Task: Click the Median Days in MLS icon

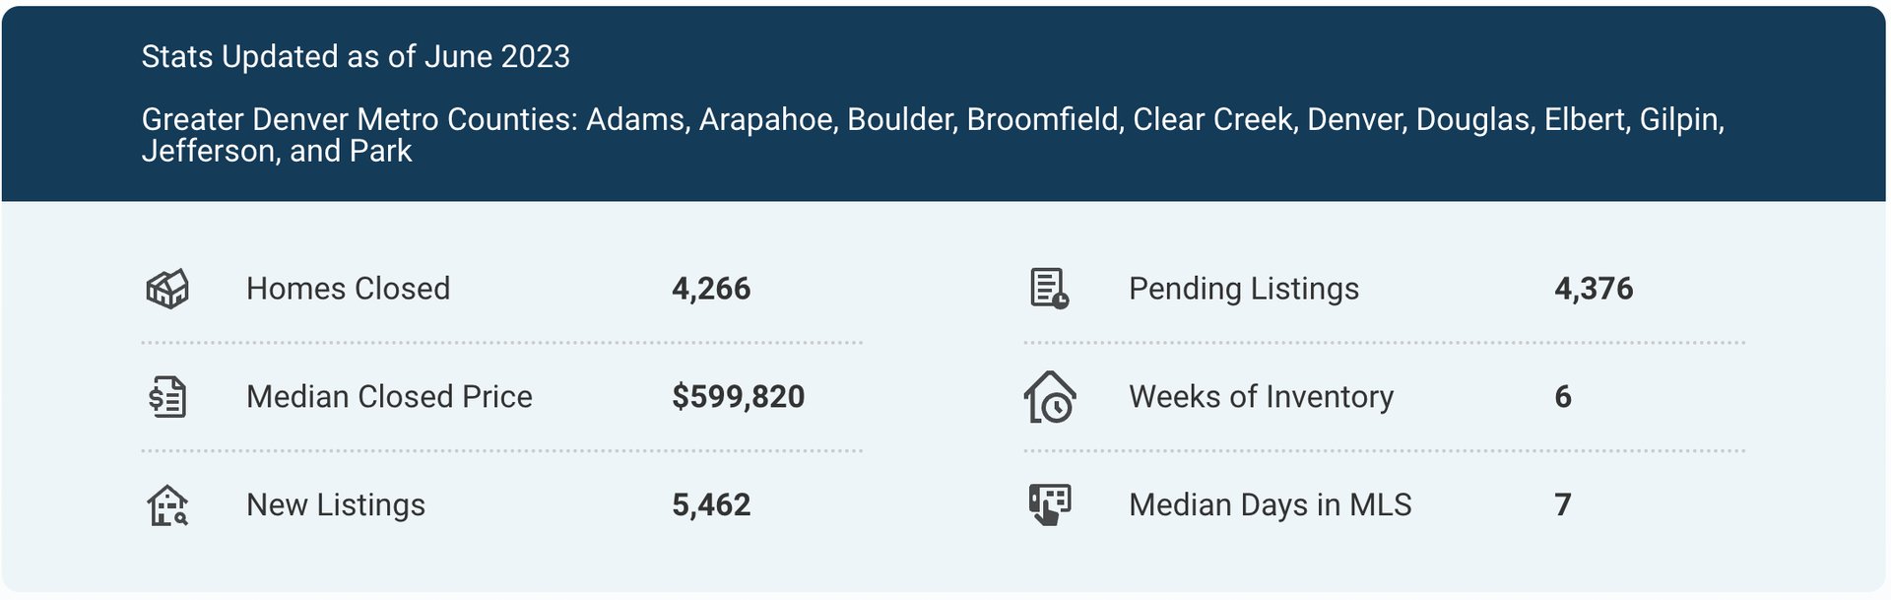Action: pos(1050,504)
